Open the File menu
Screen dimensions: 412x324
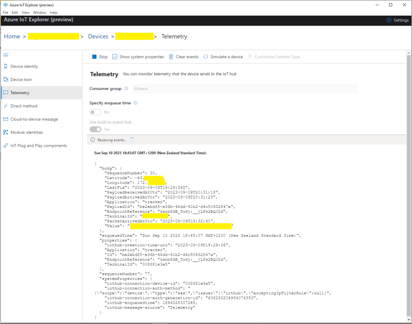(5, 12)
